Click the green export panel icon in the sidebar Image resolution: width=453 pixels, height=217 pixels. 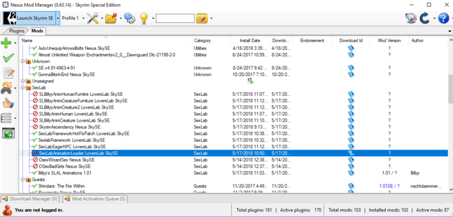coord(8,133)
